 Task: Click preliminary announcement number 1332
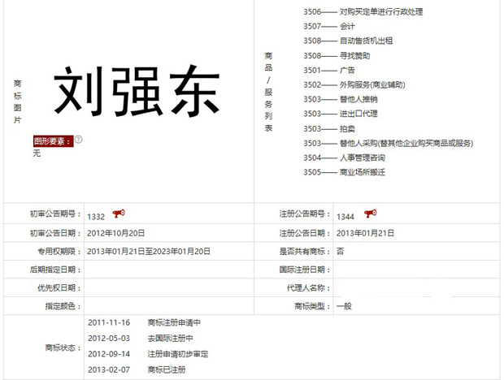96,217
